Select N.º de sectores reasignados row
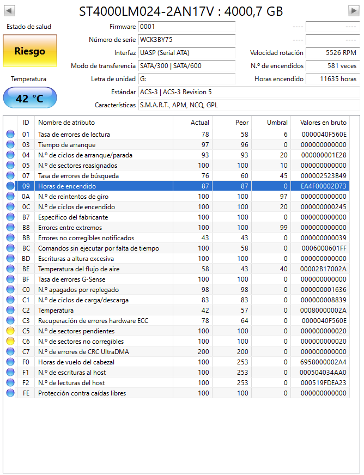364x475 pixels. (177, 166)
